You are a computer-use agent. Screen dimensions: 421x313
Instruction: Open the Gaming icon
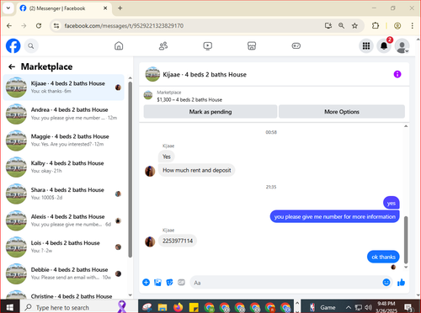coord(296,45)
